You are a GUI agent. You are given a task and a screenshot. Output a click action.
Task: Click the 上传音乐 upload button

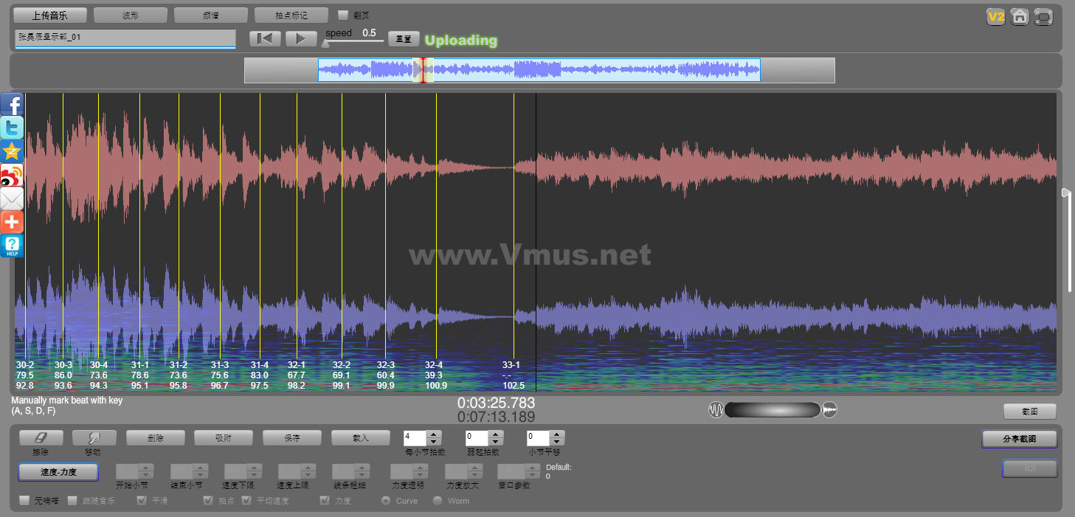coord(50,15)
